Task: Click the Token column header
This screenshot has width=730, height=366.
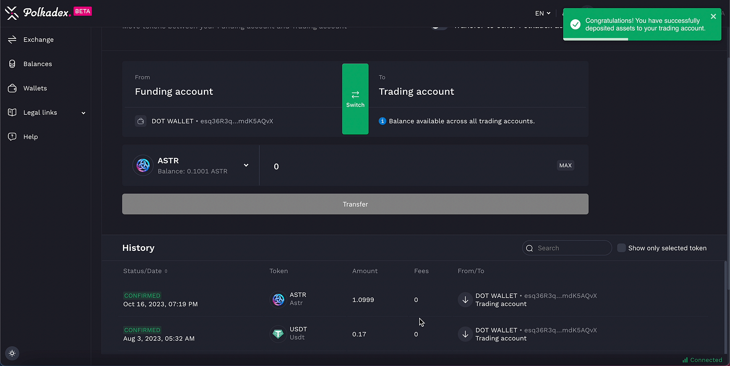Action: coord(278,271)
